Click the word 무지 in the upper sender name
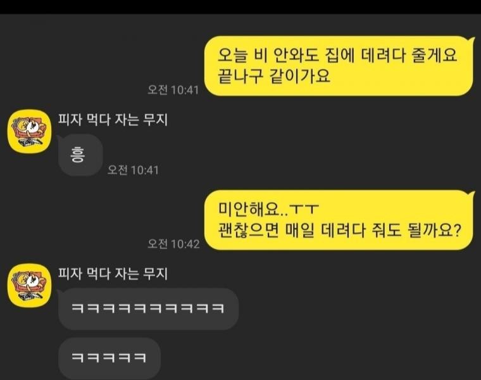Image resolution: width=481 pixels, height=380 pixels. [x=156, y=120]
